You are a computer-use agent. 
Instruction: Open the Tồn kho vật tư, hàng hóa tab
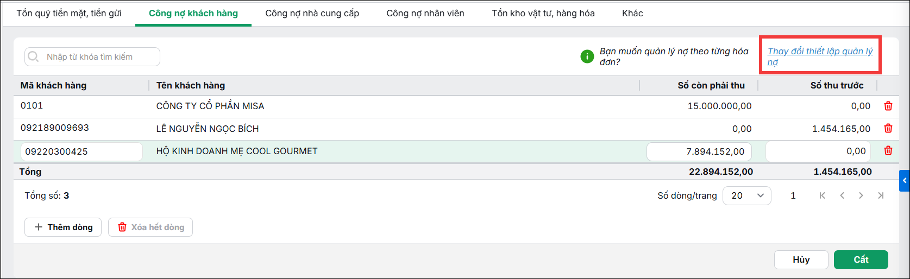tap(543, 13)
